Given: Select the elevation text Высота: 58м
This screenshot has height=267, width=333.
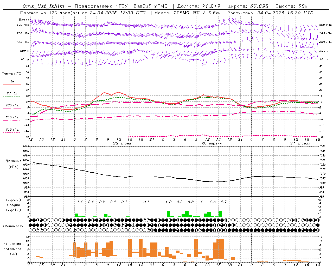Looking at the screenshot, I should [291, 6].
